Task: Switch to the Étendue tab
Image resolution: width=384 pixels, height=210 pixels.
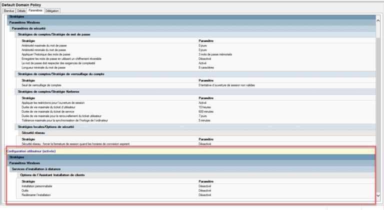Action: tap(9, 11)
